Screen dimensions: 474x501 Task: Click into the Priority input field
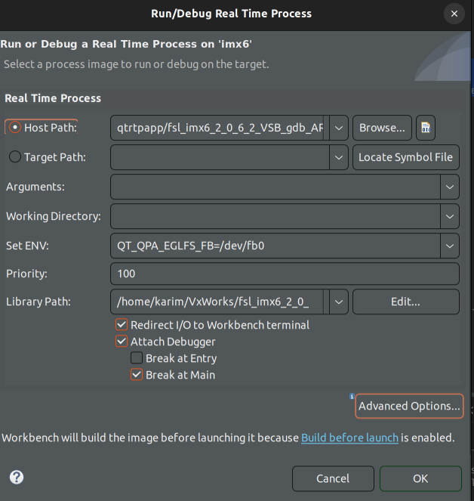pyautogui.click(x=285, y=274)
